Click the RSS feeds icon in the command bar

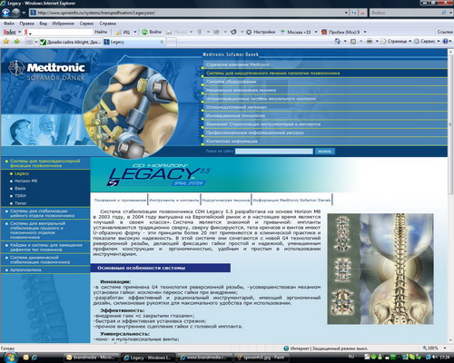[x=353, y=42]
